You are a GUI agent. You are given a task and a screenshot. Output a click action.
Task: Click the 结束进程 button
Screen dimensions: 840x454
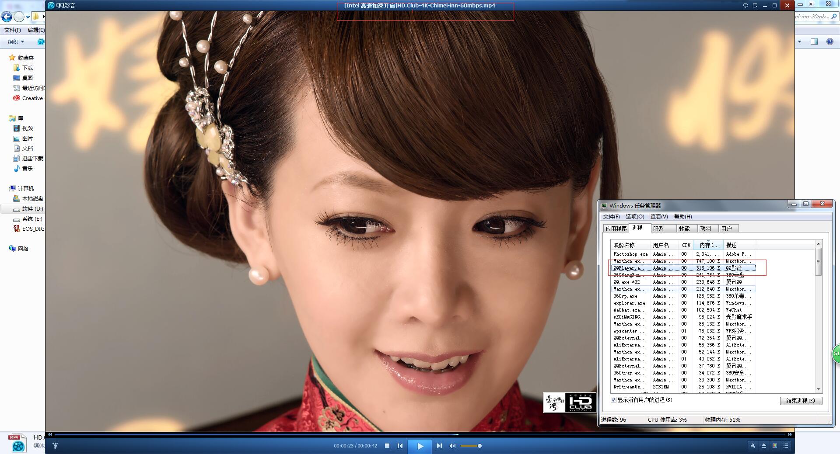coord(801,401)
